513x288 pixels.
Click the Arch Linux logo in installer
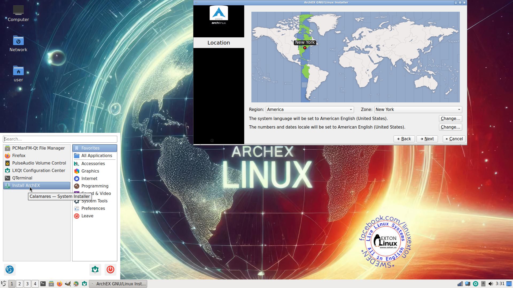[219, 15]
